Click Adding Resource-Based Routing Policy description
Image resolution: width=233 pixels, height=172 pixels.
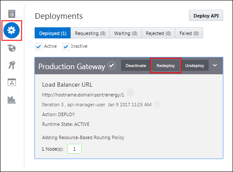(x=83, y=137)
